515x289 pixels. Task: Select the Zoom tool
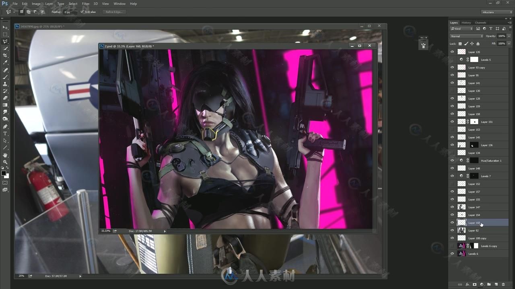point(5,162)
